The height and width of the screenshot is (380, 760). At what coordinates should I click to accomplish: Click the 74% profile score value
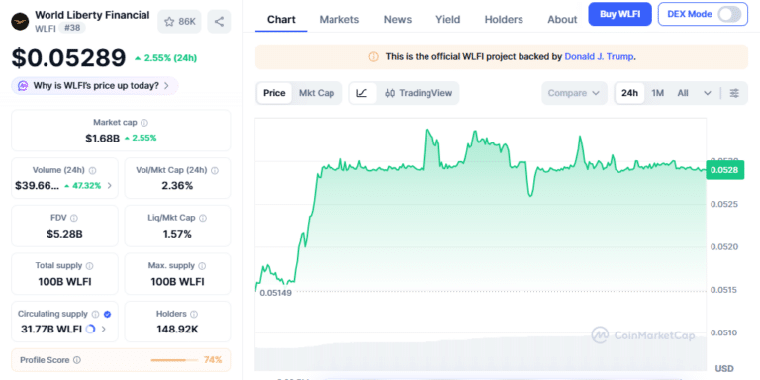click(x=213, y=360)
